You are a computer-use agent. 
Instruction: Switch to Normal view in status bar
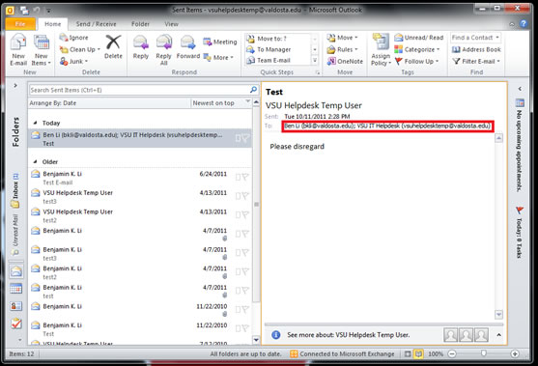408,353
